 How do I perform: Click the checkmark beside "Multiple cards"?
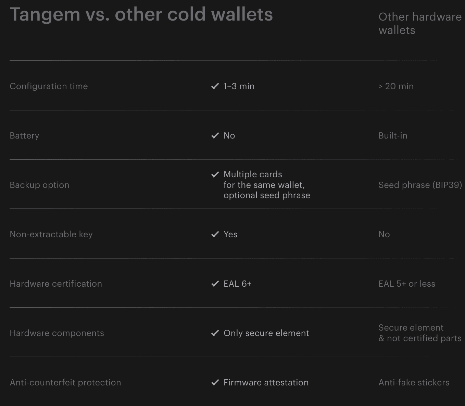click(x=215, y=175)
